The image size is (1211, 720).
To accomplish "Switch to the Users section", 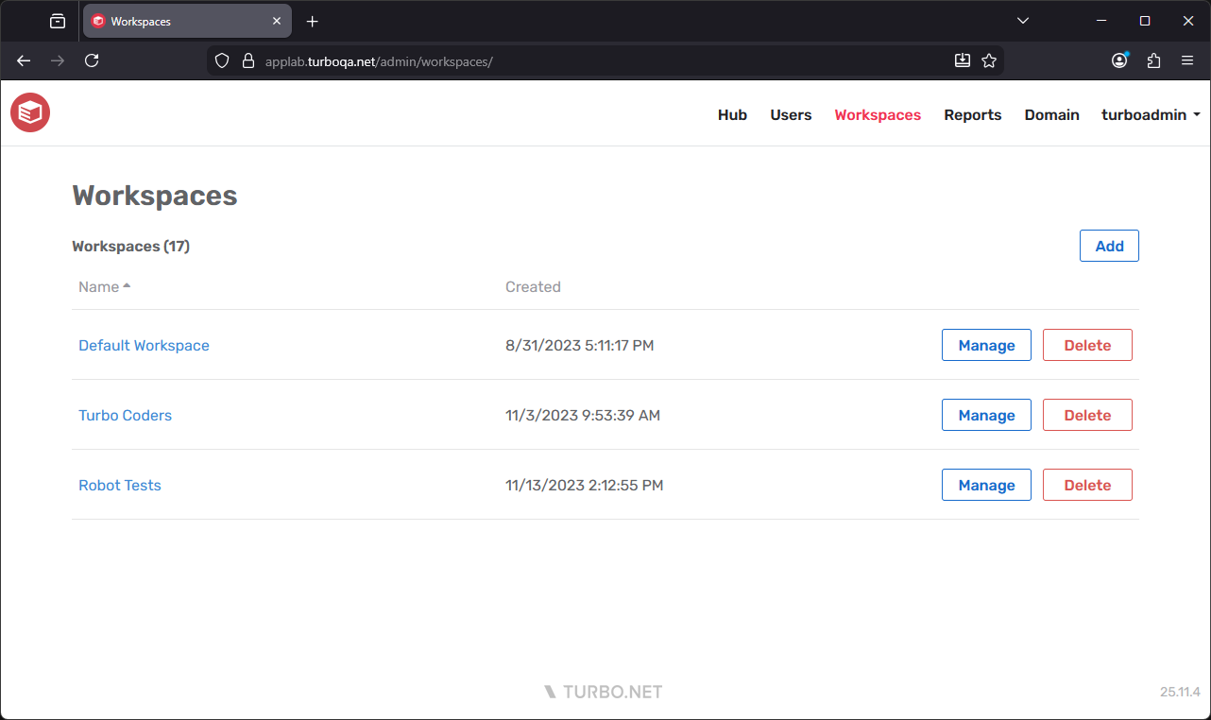I will click(791, 114).
